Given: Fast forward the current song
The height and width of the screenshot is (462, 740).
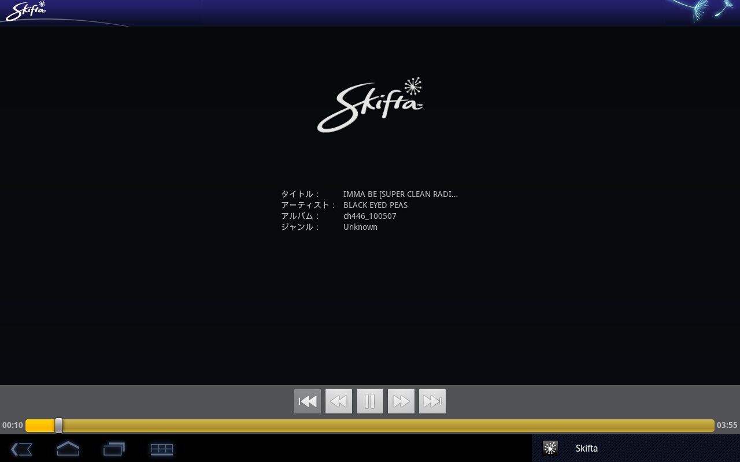Looking at the screenshot, I should (401, 401).
